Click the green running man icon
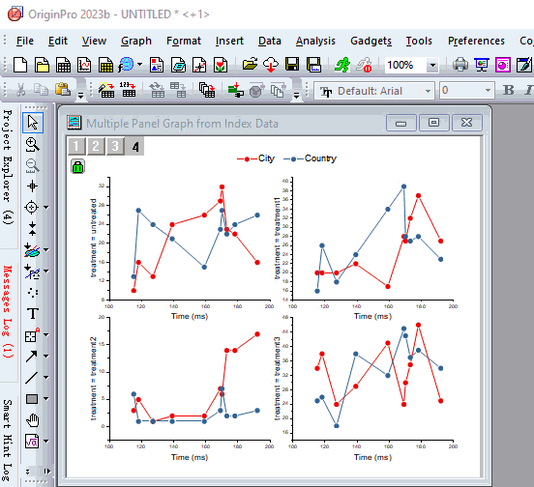Screen dimensions: 534x487 342,65
